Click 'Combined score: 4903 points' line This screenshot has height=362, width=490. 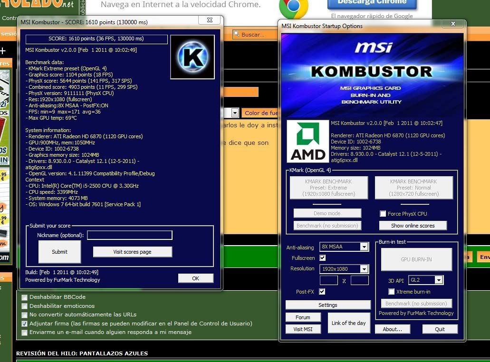pyautogui.click(x=81, y=87)
